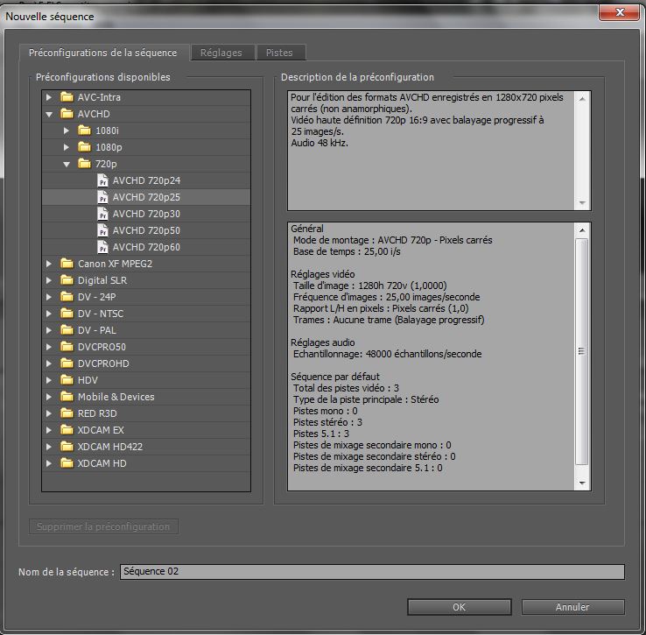Click the XDCAM HD422 folder icon
646x635 pixels.
tap(67, 446)
